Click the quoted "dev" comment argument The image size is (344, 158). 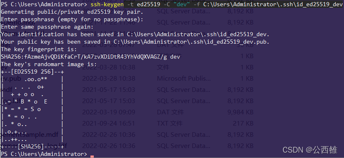(x=181, y=5)
